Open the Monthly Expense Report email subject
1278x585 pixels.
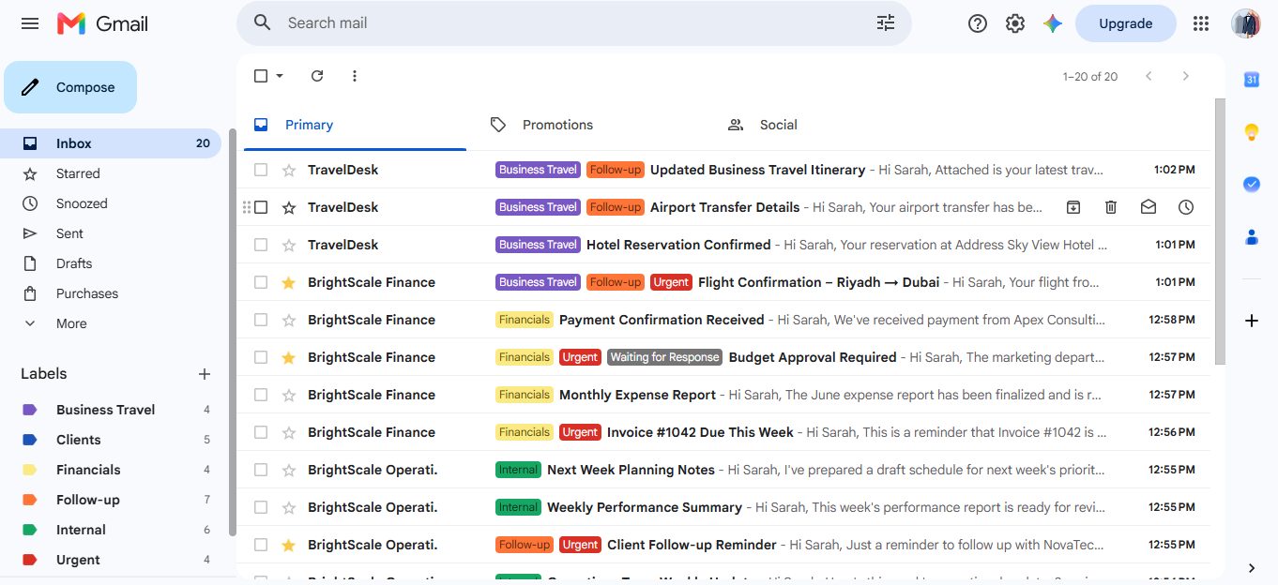pos(637,395)
